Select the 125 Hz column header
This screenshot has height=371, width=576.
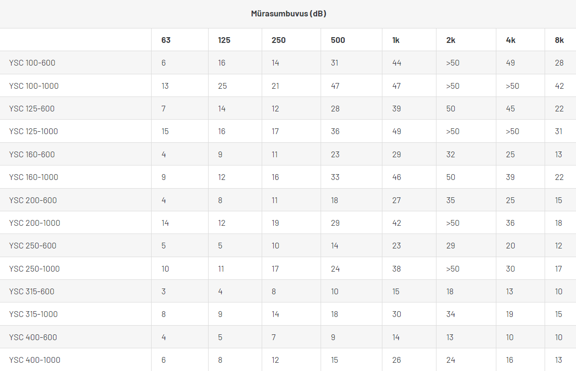[x=224, y=40]
